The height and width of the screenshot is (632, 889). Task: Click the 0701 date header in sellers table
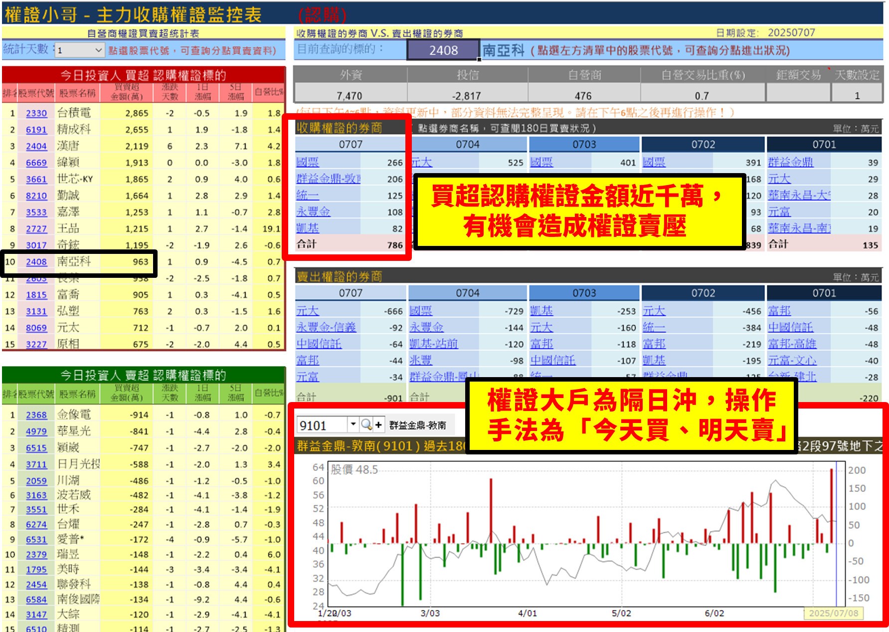824,293
